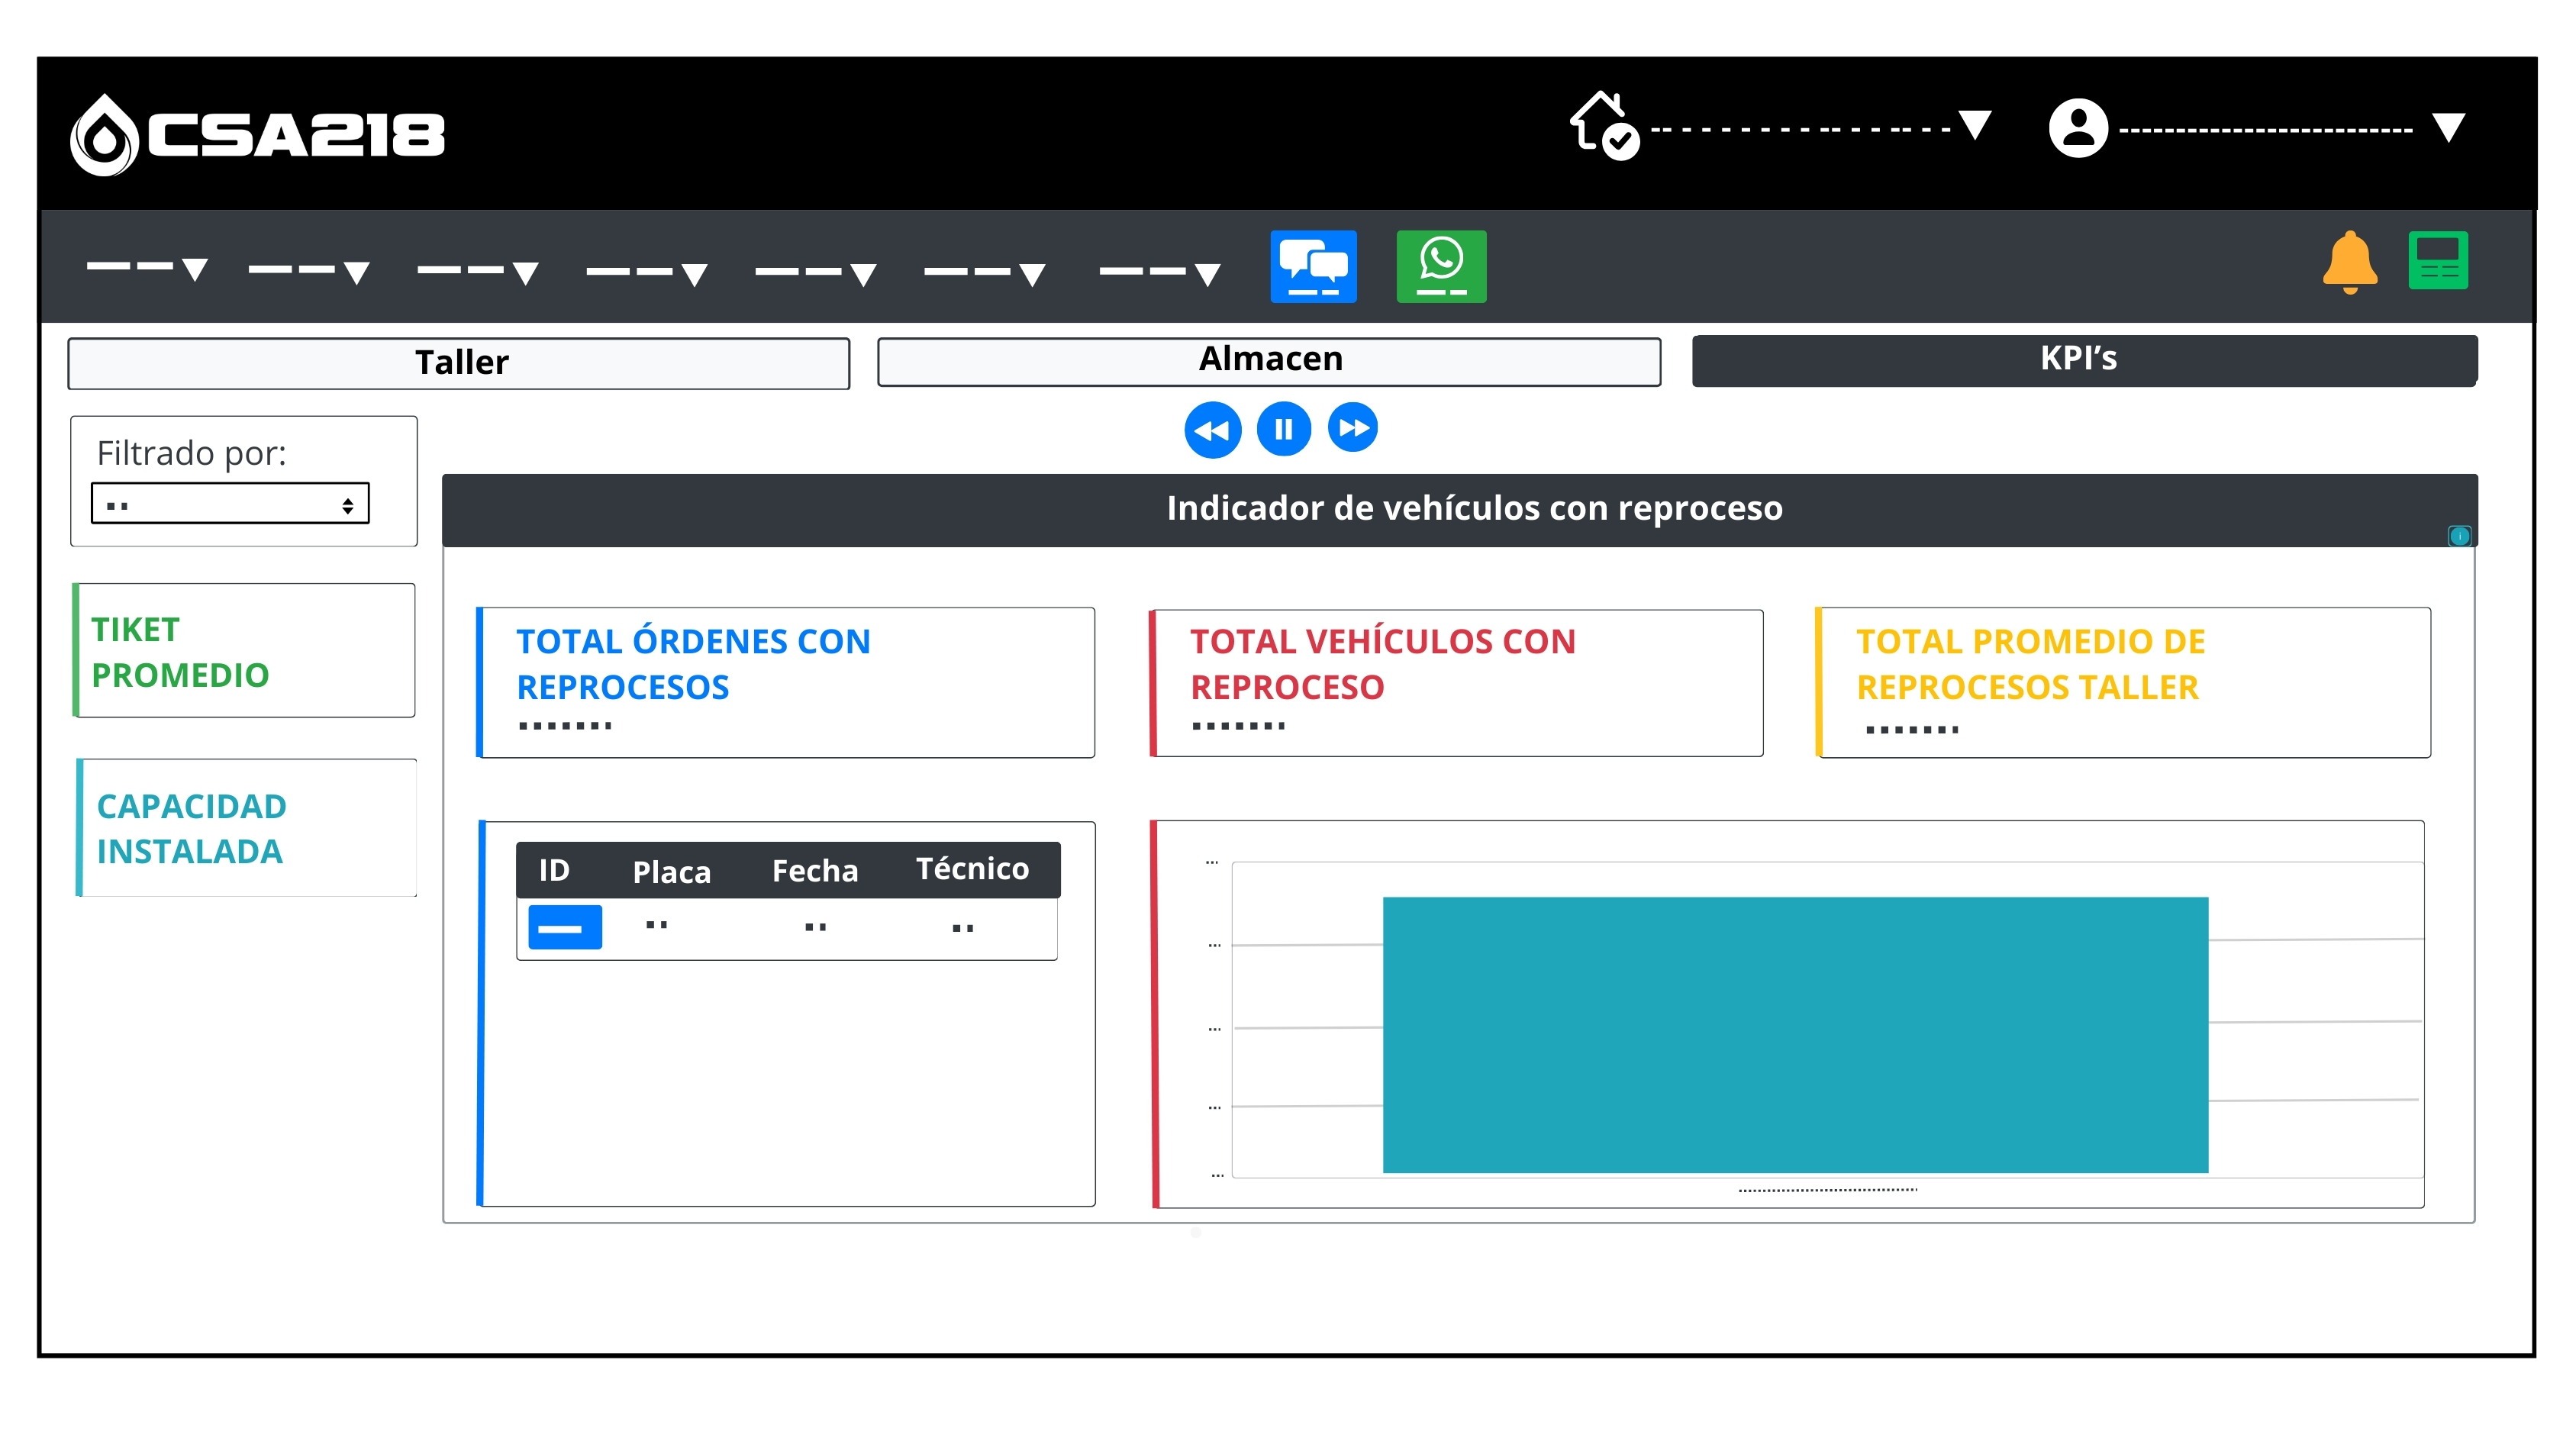Select the green monitor icon
Image resolution: width=2576 pixels, height=1431 pixels.
[2439, 259]
